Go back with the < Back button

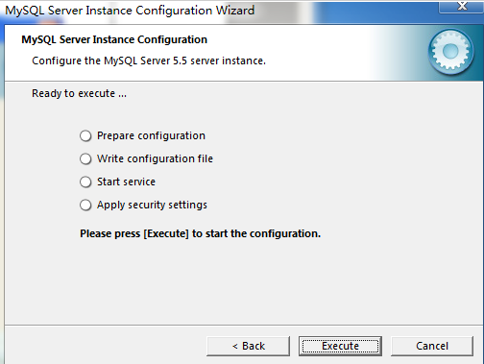(249, 346)
